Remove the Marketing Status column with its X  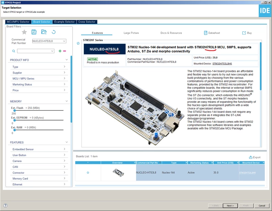[212, 163]
